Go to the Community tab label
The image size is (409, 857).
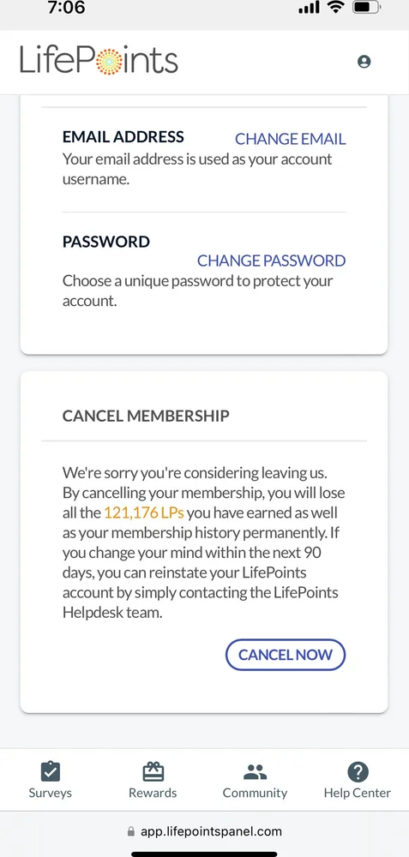tap(255, 793)
